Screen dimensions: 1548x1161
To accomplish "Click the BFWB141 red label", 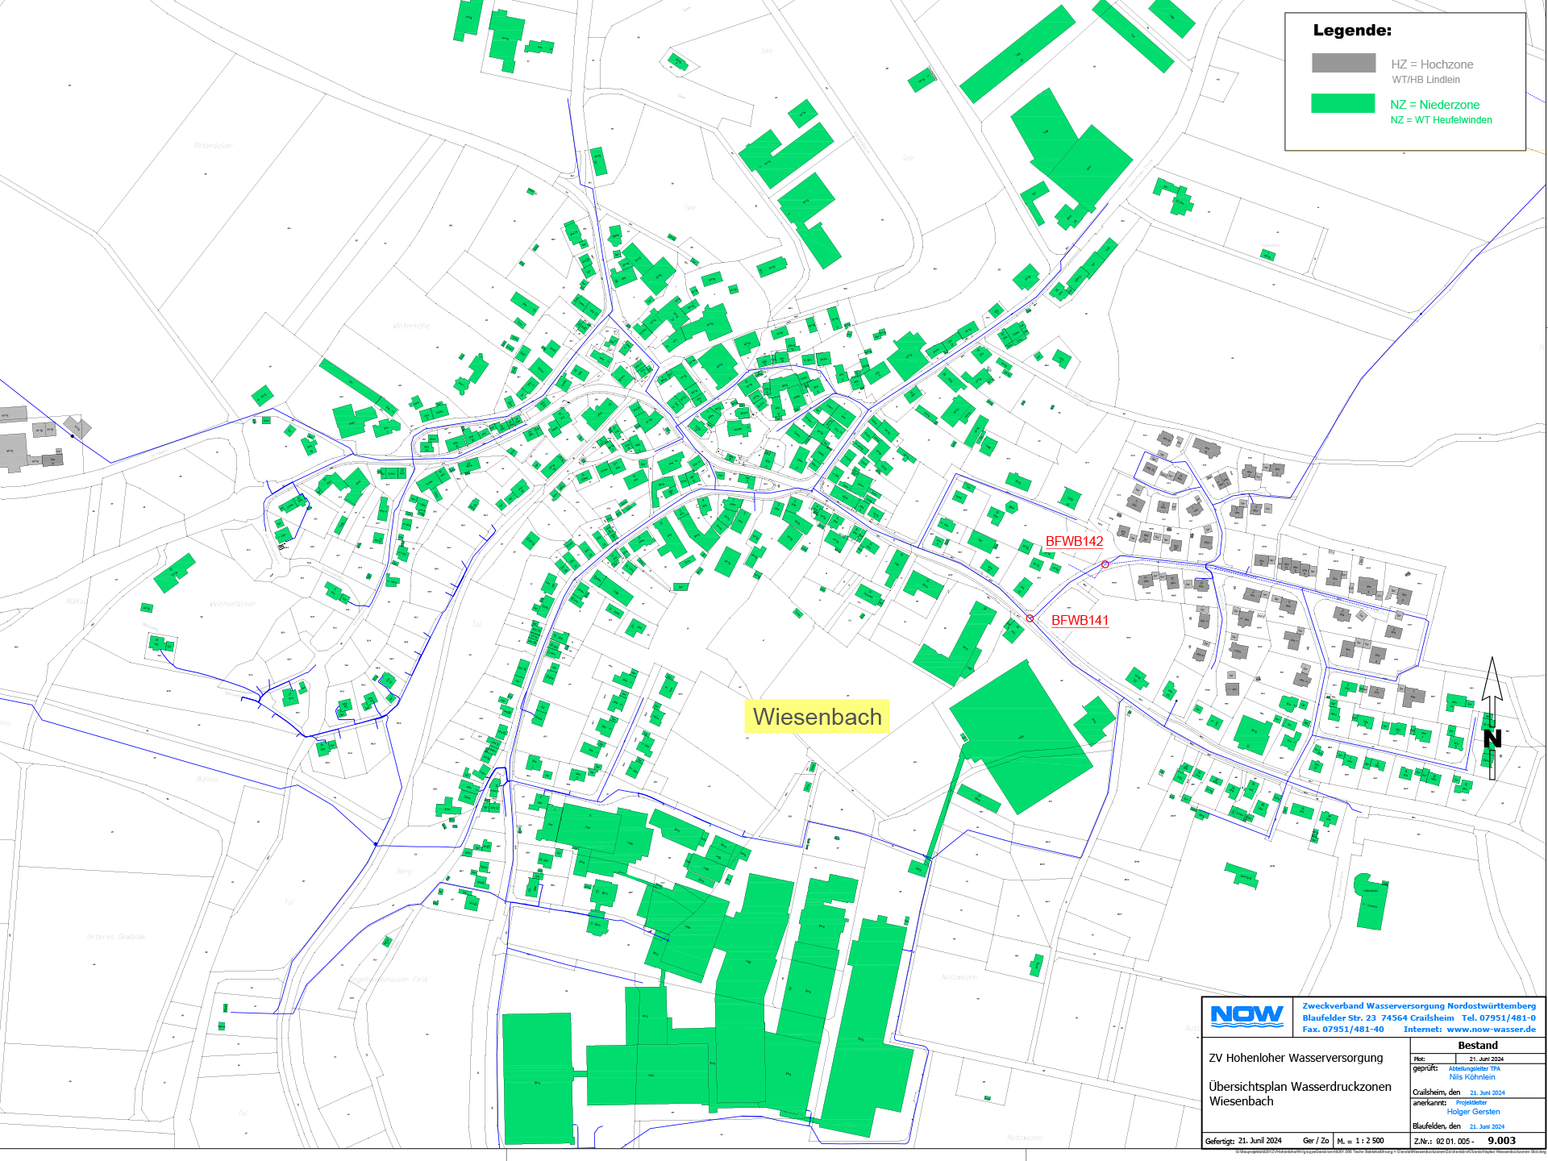I will point(1080,620).
